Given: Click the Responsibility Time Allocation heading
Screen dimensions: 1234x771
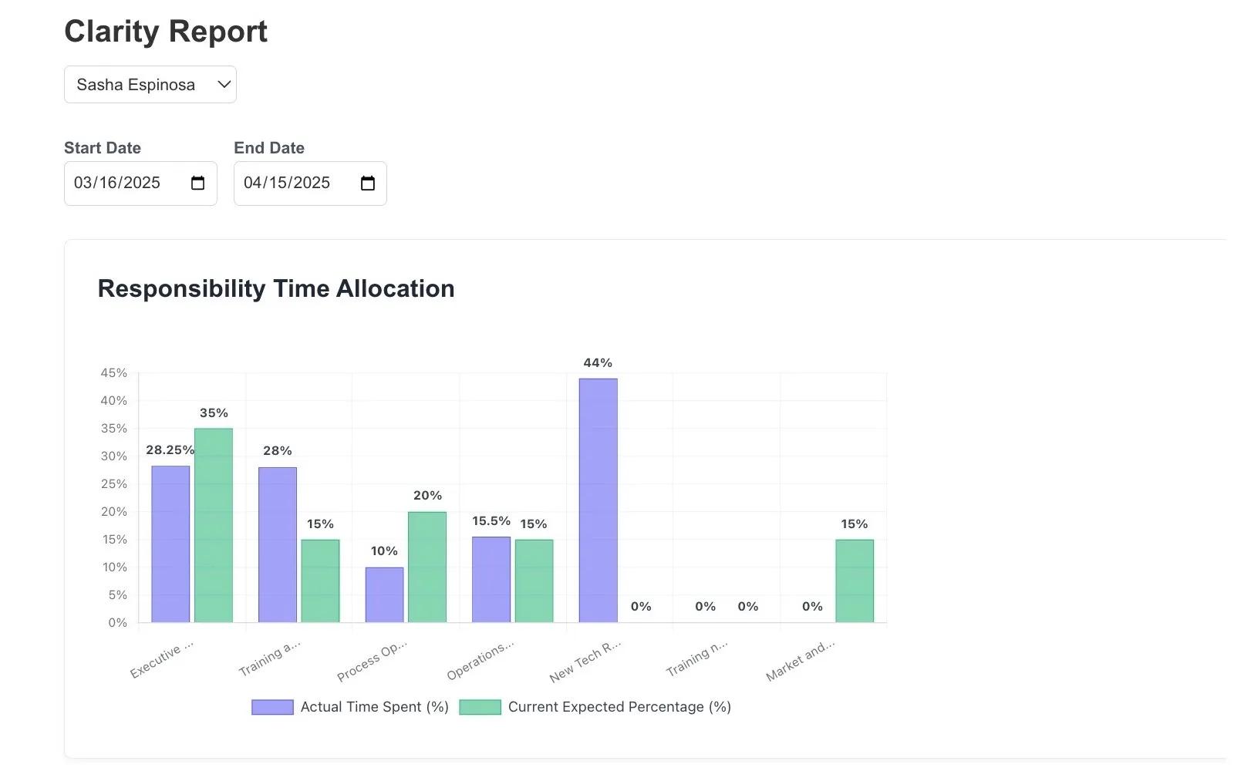Looking at the screenshot, I should click(276, 289).
